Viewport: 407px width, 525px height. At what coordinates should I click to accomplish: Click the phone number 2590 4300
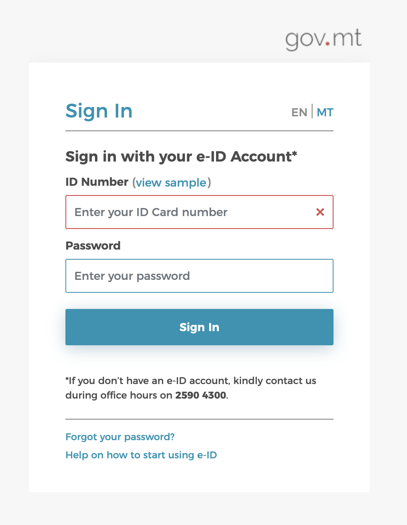(201, 395)
